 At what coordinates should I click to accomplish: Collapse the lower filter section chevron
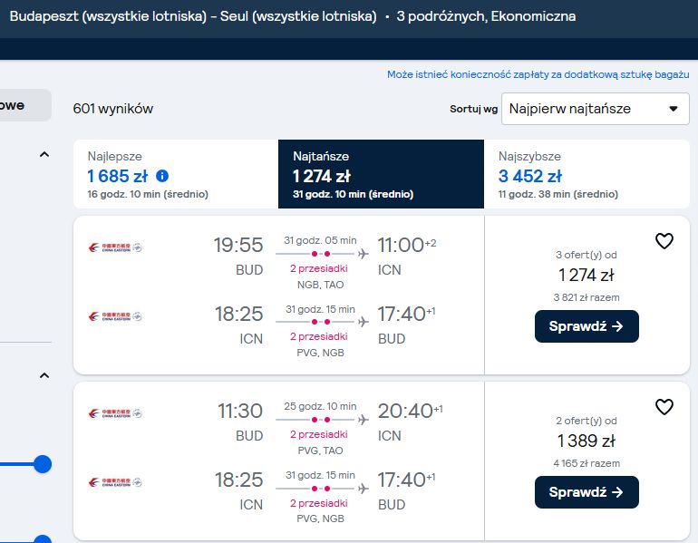point(44,375)
